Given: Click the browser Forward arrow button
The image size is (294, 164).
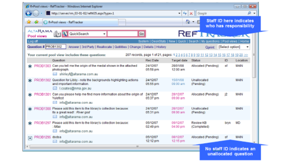Looking at the screenshot, I should coord(36,13).
